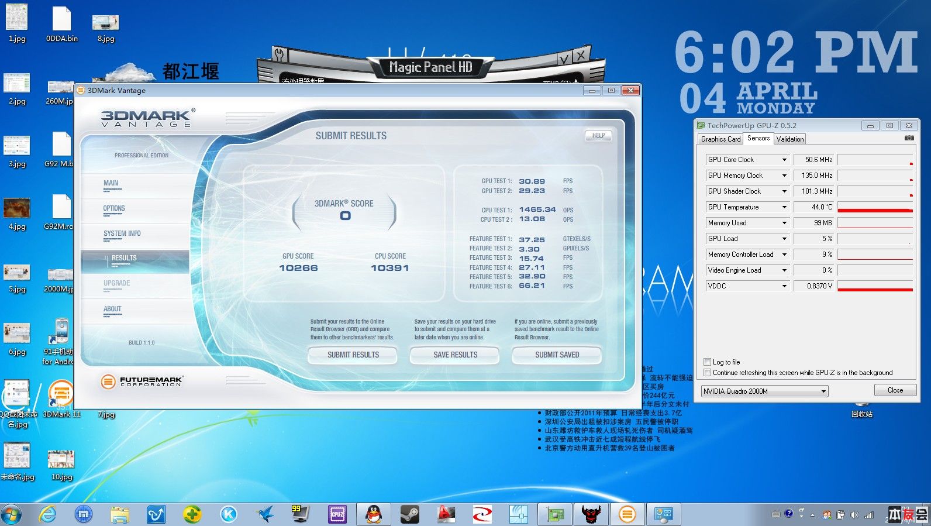
Task: Open the 3DMark Vantage orange taskbar icon
Action: tap(627, 514)
